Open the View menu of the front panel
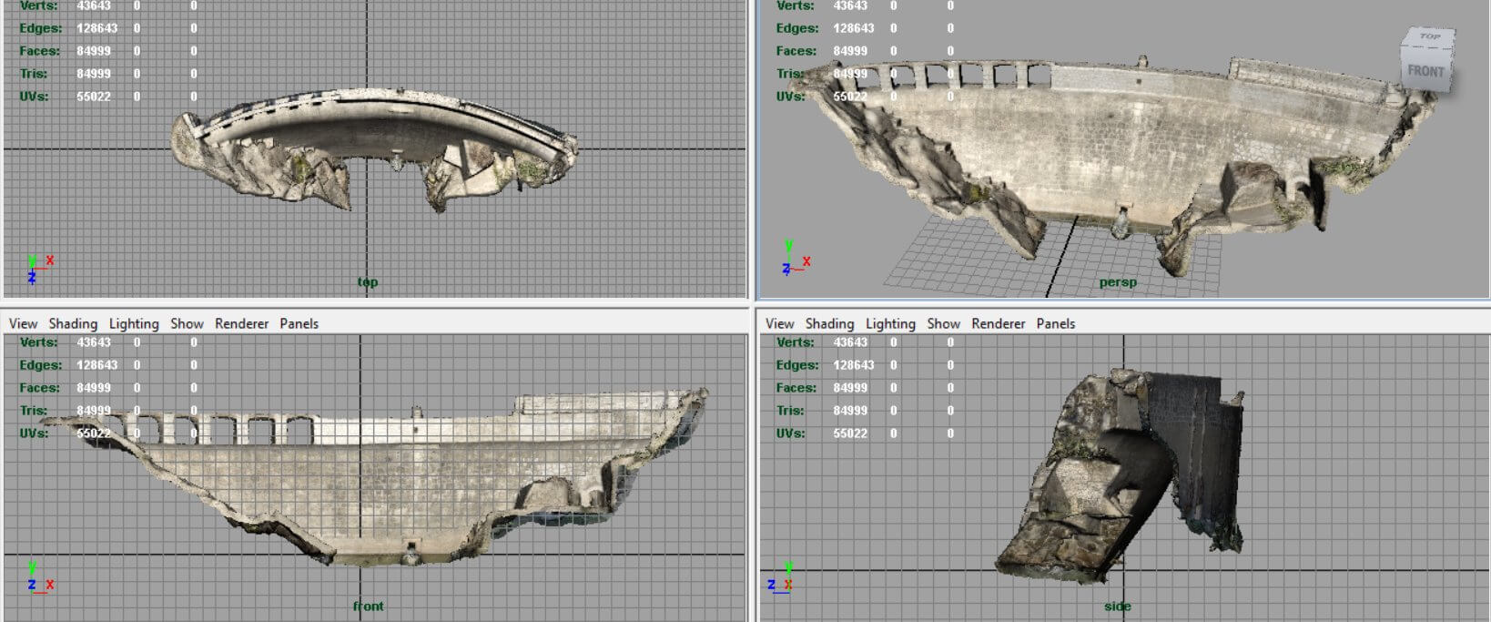The height and width of the screenshot is (622, 1491). pyautogui.click(x=23, y=323)
